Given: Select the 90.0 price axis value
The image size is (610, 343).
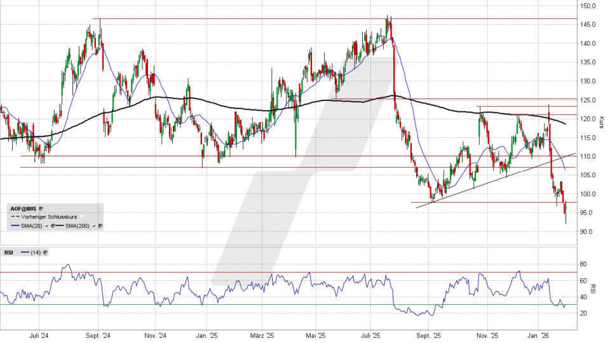Looking at the screenshot, I should 586,232.
